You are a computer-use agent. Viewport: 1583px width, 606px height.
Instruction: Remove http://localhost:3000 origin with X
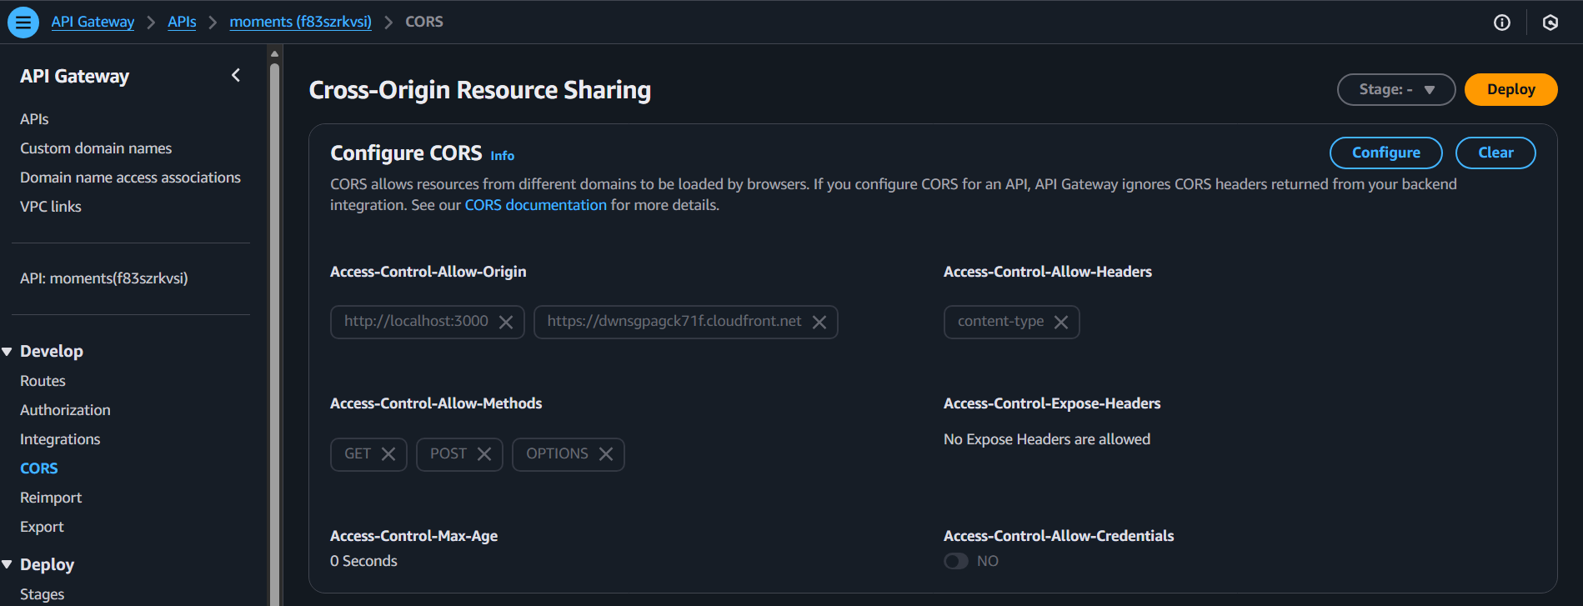point(506,323)
